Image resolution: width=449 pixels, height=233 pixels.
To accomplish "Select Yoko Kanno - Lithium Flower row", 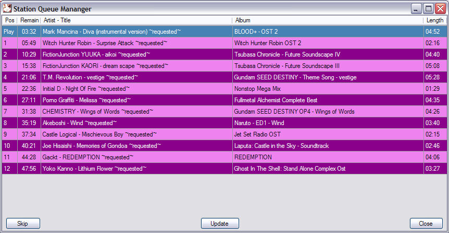I will click(x=94, y=169).
